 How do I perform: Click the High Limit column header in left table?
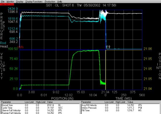(41, 102)
